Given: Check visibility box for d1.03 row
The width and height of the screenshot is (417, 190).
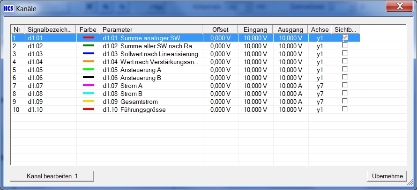Looking at the screenshot, I should tap(345, 53).
